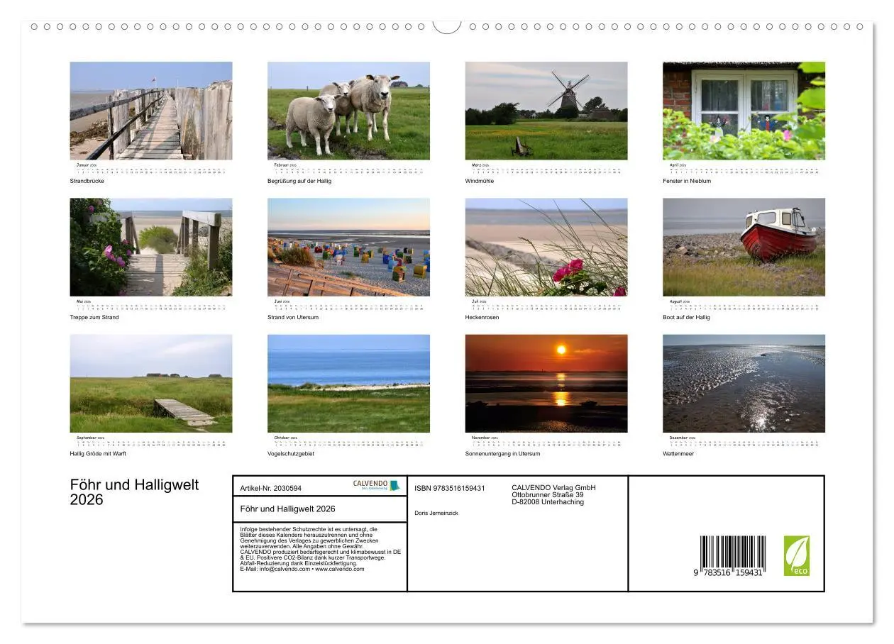
Task: Click the text 'D-82008 Unterhaching'
Action: (548, 501)
